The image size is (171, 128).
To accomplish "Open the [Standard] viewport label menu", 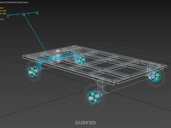I will 11,2.
